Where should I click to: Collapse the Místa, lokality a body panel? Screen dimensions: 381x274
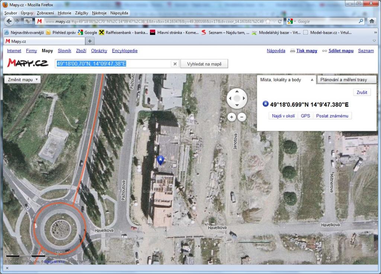tap(312, 80)
